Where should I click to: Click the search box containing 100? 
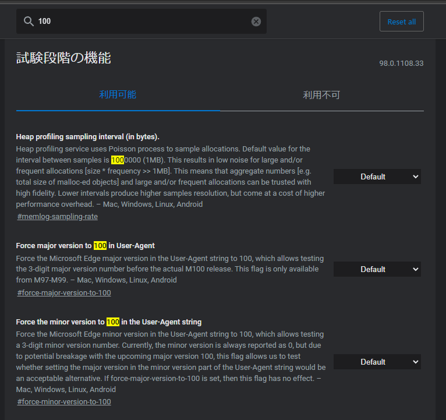point(141,22)
